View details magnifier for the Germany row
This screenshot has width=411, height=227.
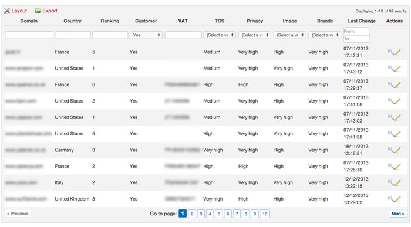click(390, 149)
